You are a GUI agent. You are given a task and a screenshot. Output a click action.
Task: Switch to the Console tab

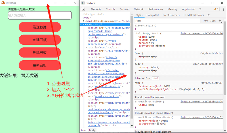point(110,9)
